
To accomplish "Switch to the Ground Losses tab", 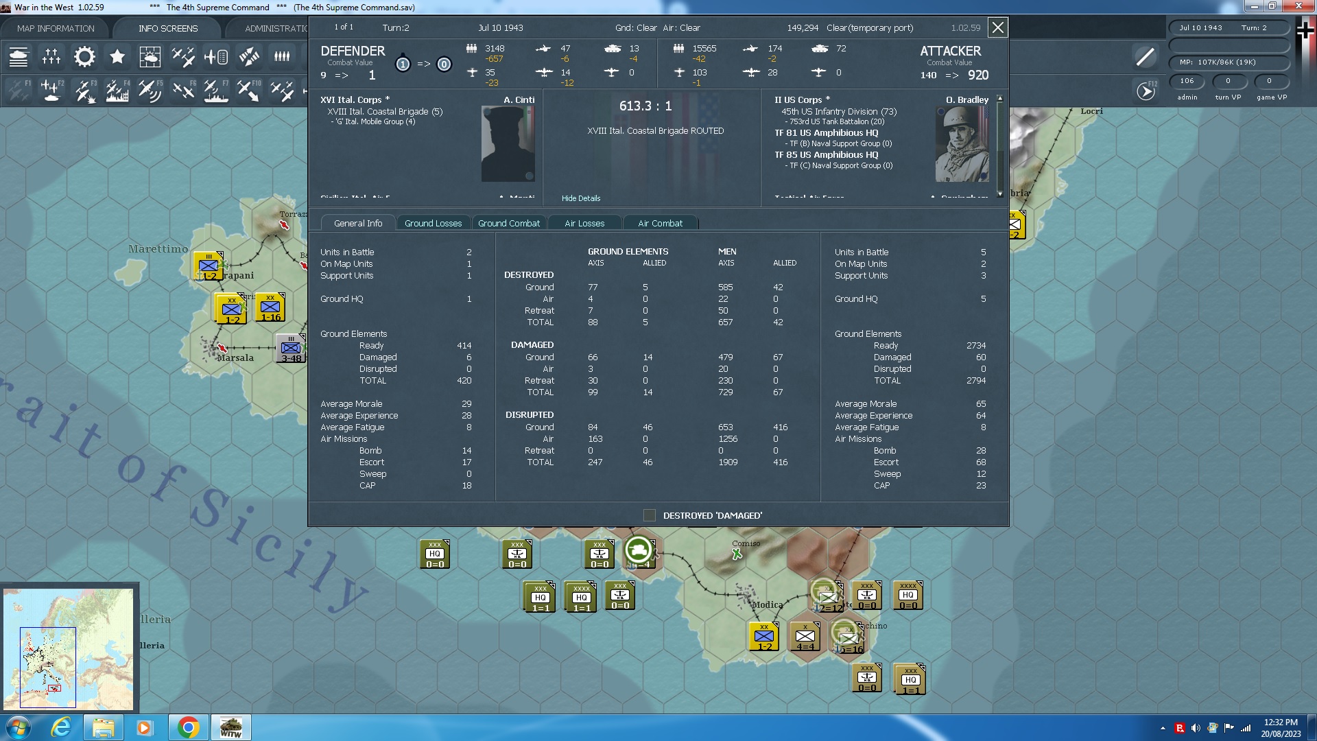I will coord(434,223).
